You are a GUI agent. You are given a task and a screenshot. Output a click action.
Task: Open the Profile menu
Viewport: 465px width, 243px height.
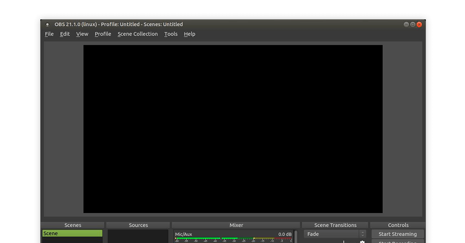(x=103, y=34)
